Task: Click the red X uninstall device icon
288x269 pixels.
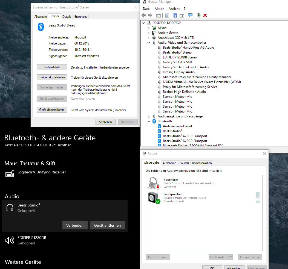Action: coord(205,15)
